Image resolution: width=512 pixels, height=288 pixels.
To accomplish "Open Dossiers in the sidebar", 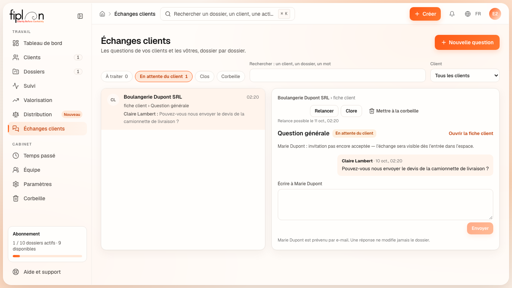I will pos(47,72).
